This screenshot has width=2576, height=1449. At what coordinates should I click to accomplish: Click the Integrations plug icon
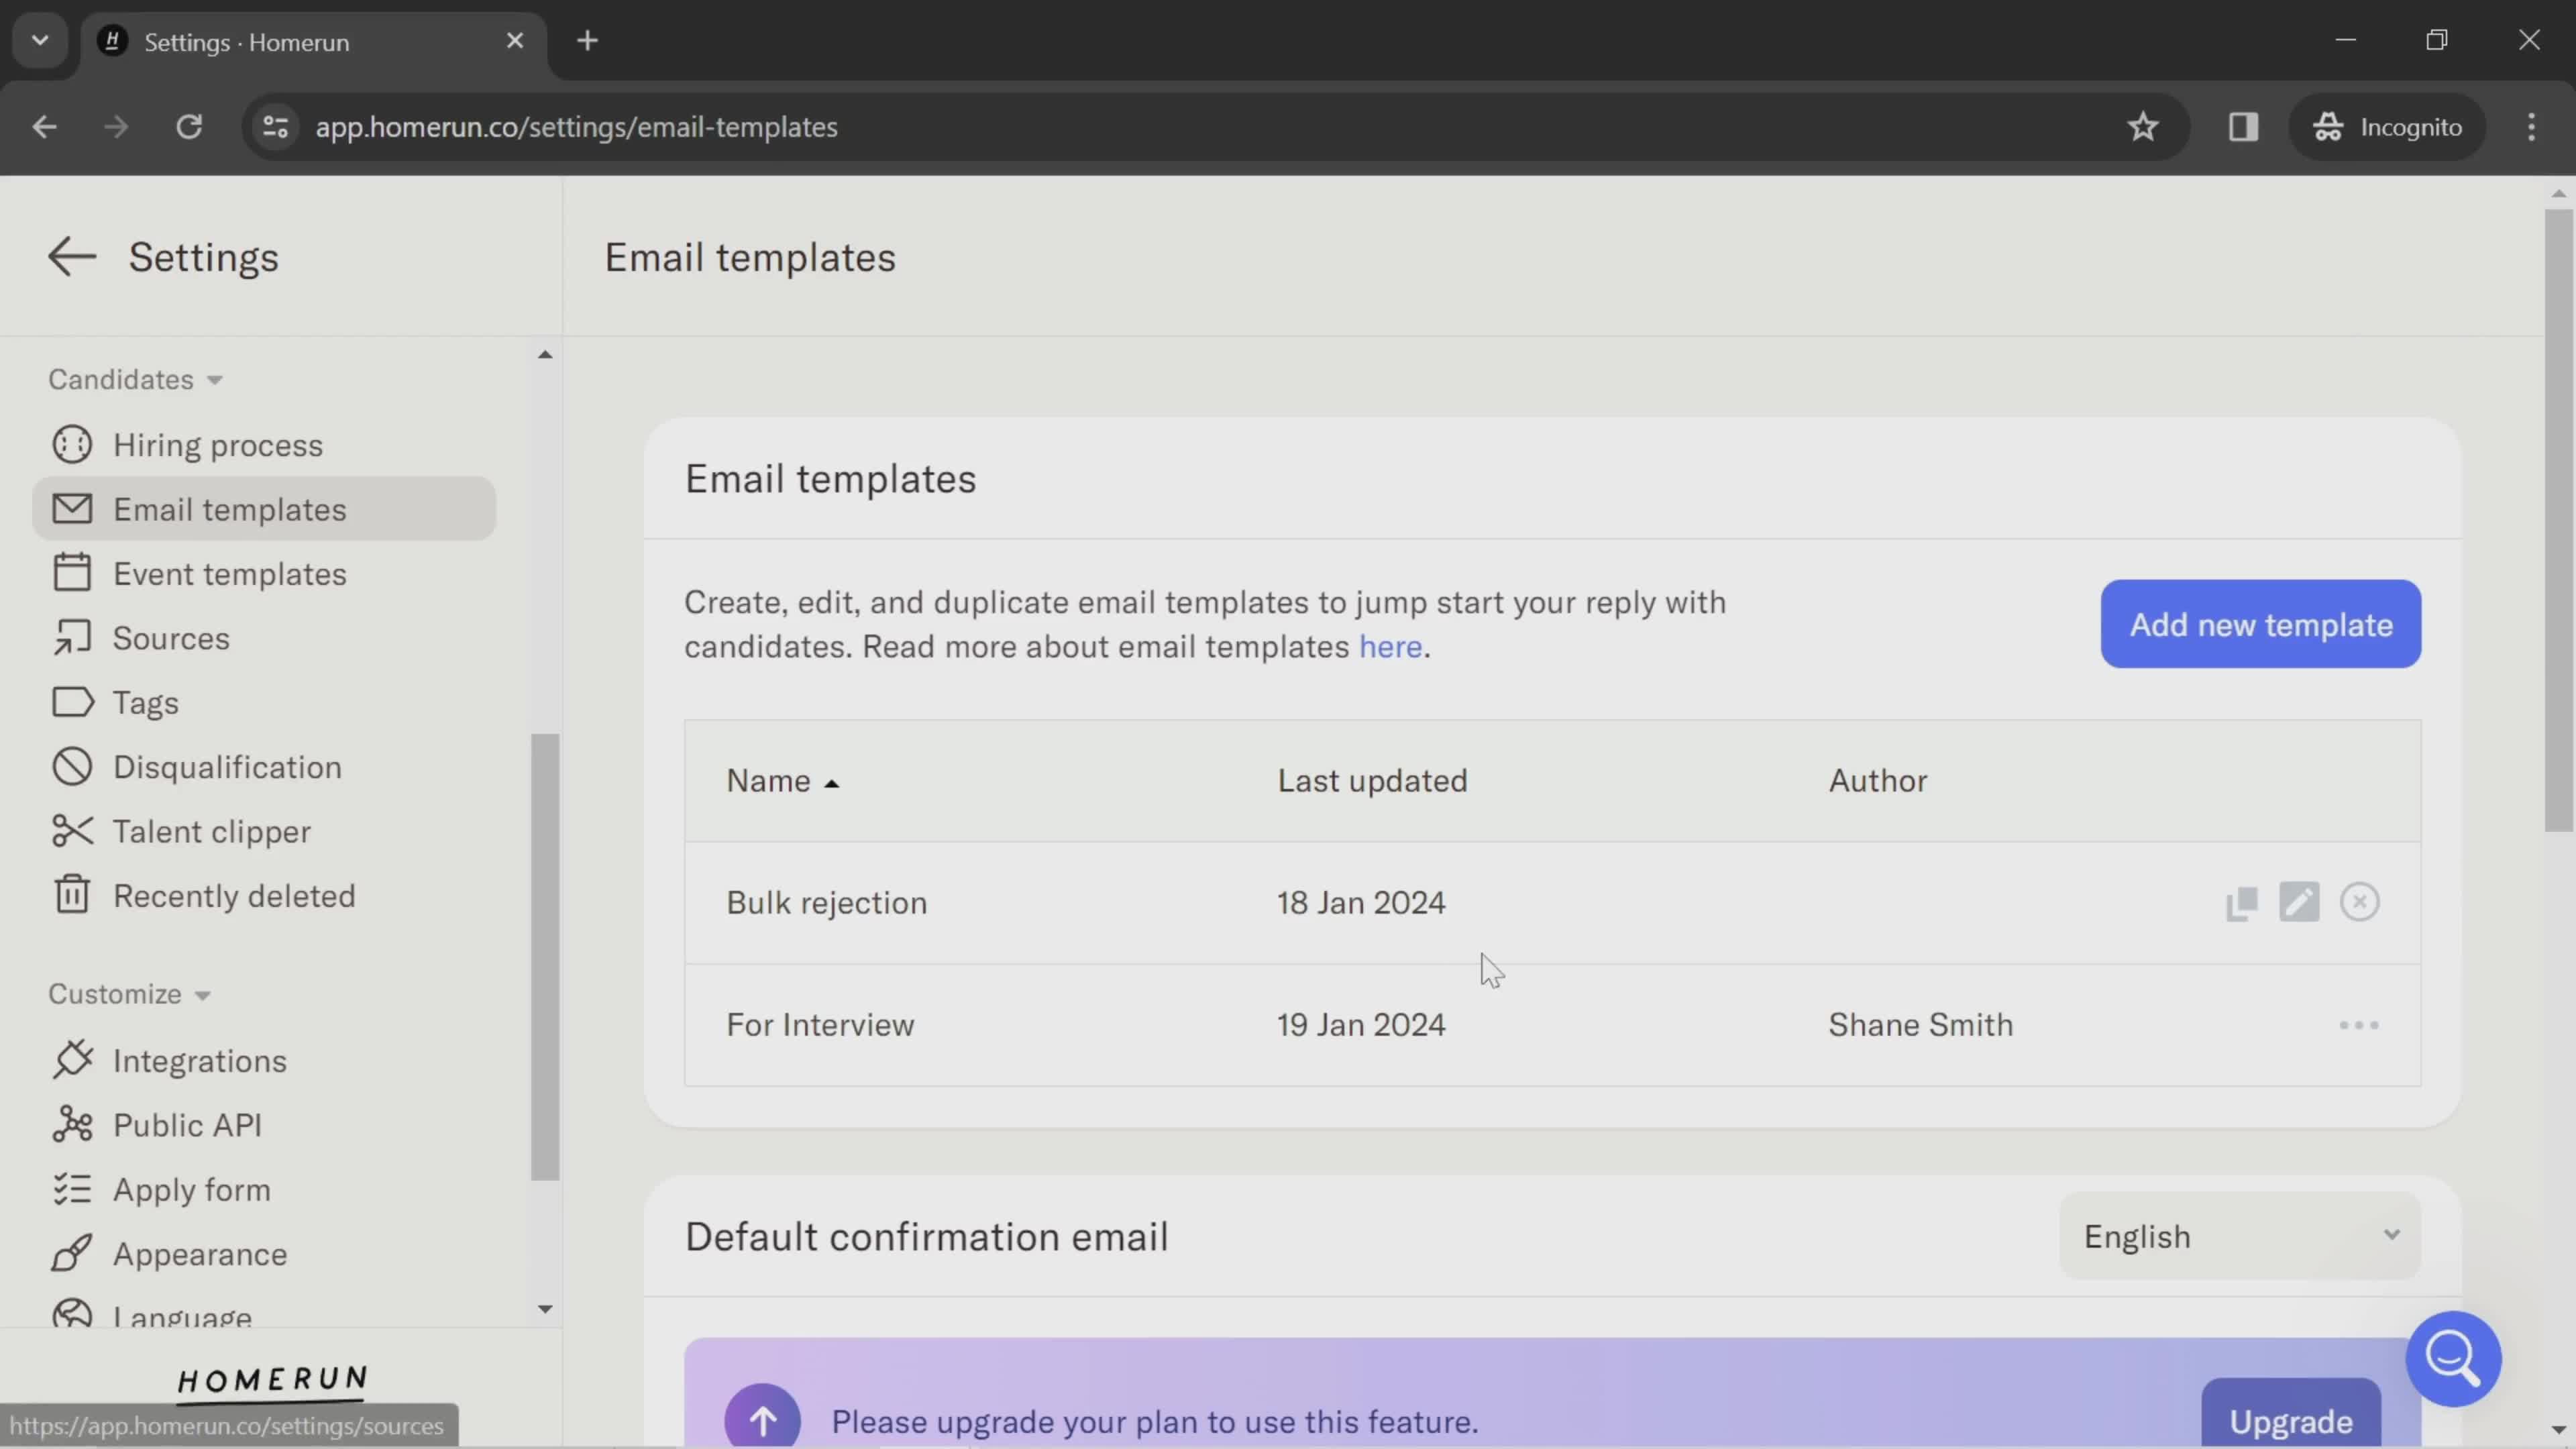coord(72,1060)
